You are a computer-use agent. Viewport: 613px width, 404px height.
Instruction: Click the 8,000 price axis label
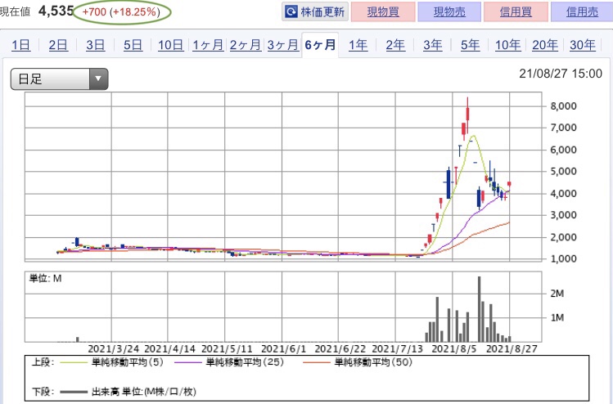(563, 105)
